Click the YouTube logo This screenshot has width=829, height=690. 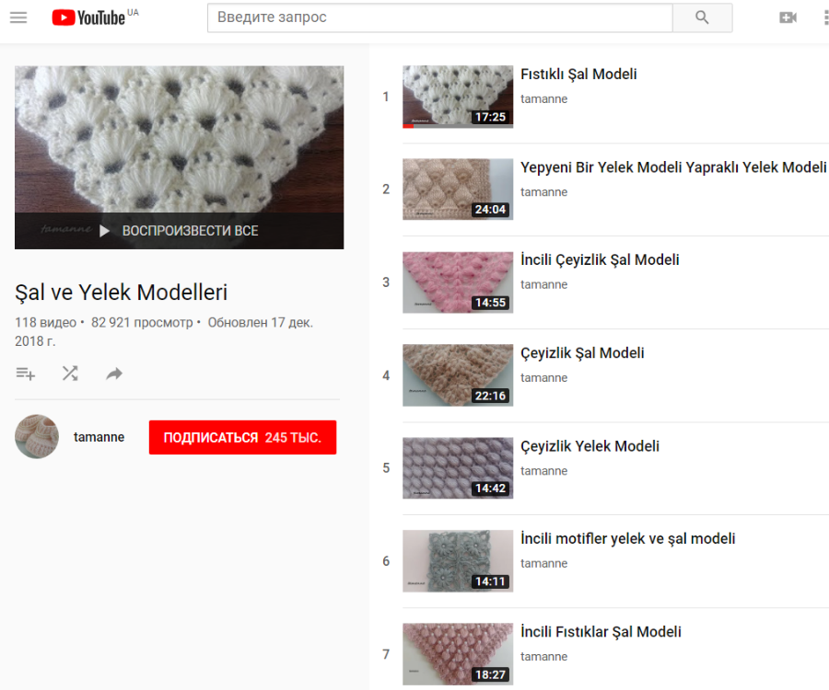coord(90,17)
